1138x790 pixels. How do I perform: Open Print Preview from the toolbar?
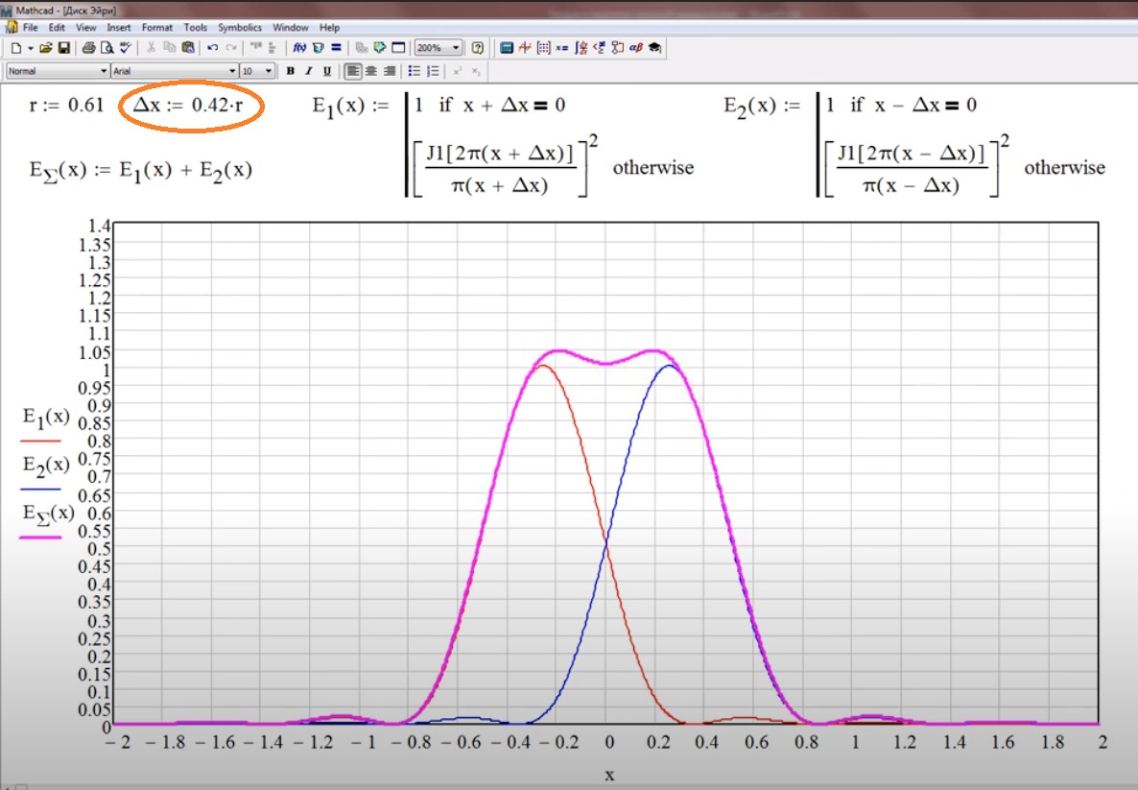click(x=107, y=48)
